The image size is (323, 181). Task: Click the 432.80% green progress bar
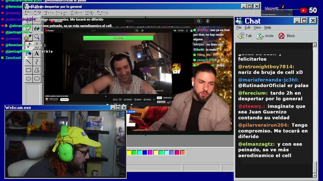click(118, 38)
